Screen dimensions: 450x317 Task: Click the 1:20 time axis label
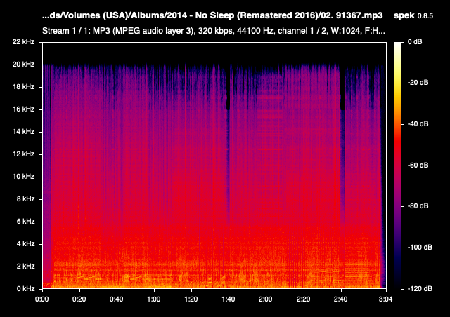tap(191, 299)
